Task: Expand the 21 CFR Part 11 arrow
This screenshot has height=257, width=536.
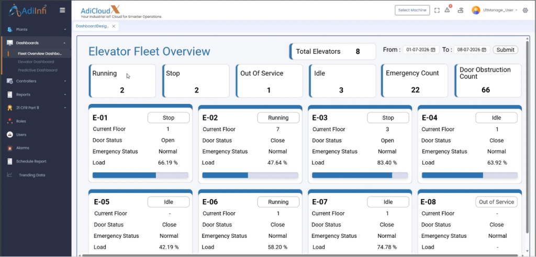Action: pyautogui.click(x=65, y=108)
